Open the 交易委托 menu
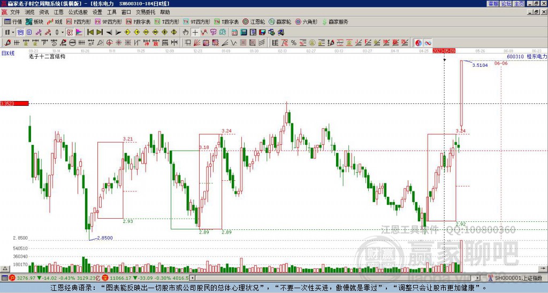Screen dimensions: 548x293 pos(146,12)
